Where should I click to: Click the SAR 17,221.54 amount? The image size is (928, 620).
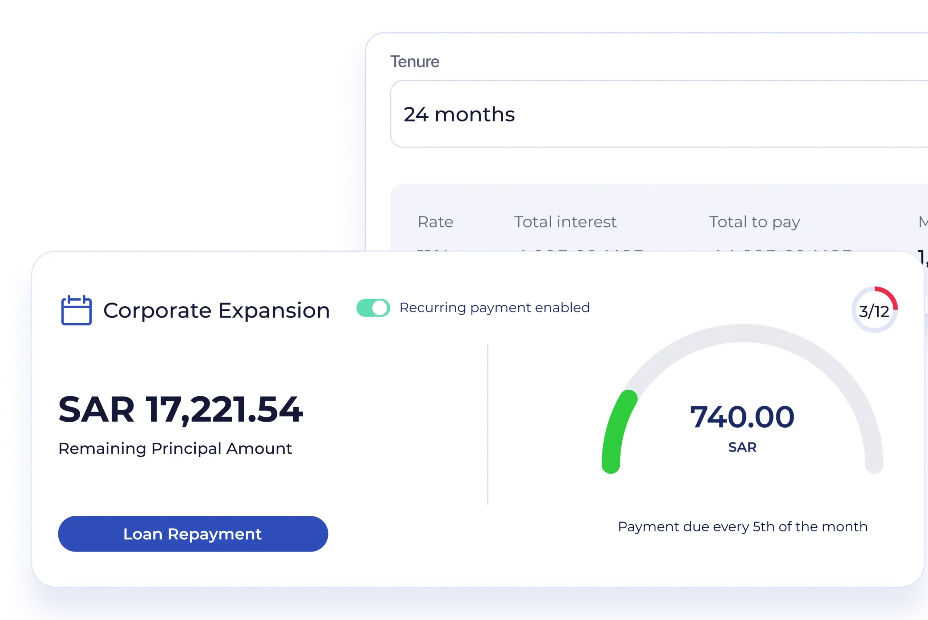(181, 410)
